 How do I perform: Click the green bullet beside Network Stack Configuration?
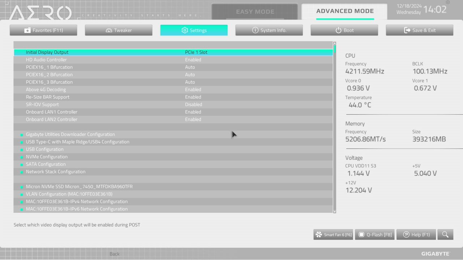pyautogui.click(x=22, y=172)
